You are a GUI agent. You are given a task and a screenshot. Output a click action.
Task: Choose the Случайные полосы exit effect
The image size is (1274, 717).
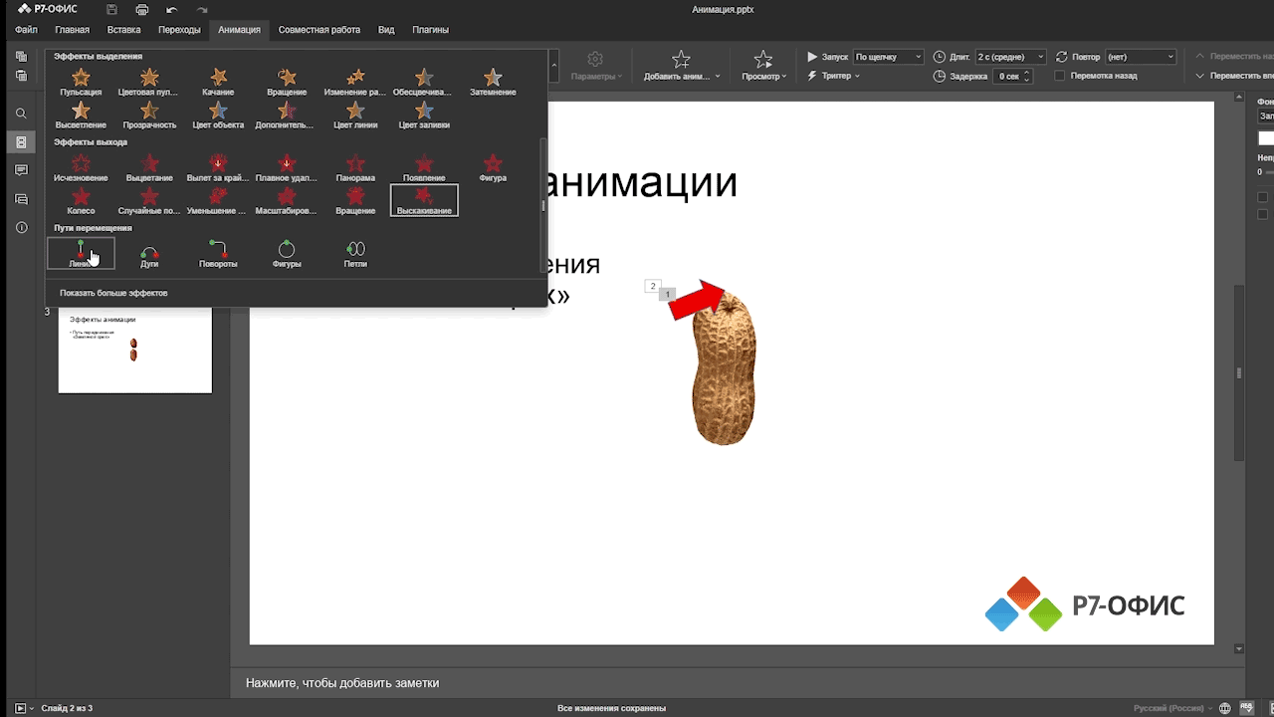pos(148,200)
